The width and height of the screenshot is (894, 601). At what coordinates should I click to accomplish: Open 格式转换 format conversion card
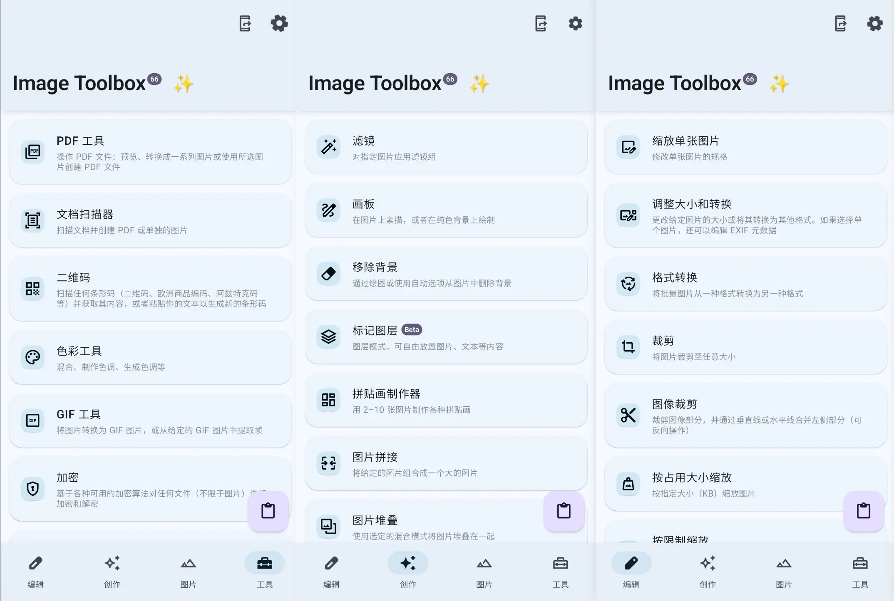coord(745,284)
